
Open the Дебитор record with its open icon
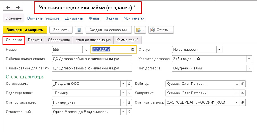click(x=242, y=84)
